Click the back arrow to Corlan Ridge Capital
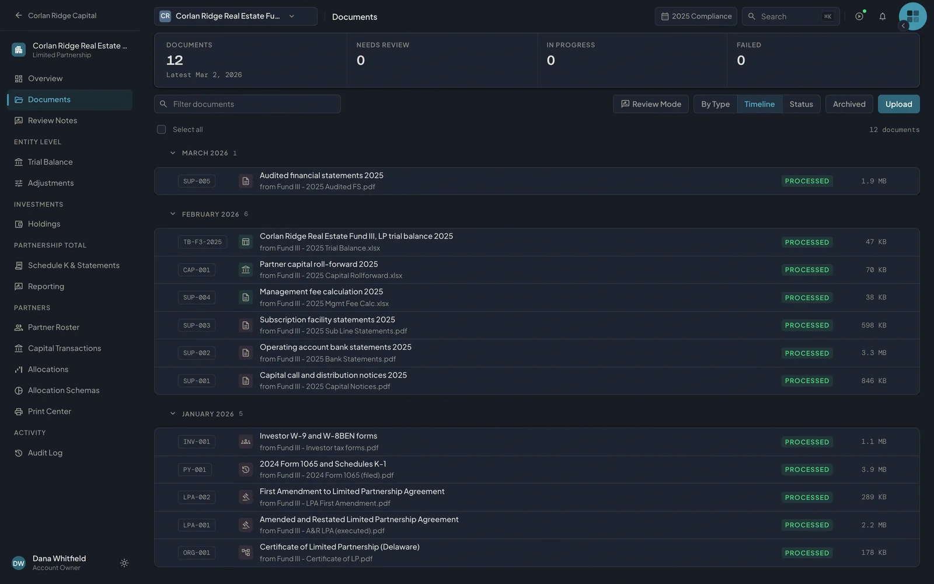 pyautogui.click(x=19, y=15)
